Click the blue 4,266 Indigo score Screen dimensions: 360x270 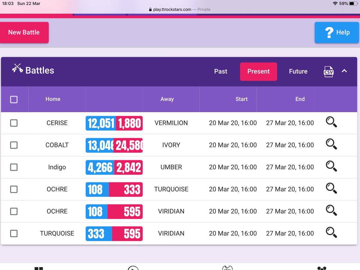(100, 167)
